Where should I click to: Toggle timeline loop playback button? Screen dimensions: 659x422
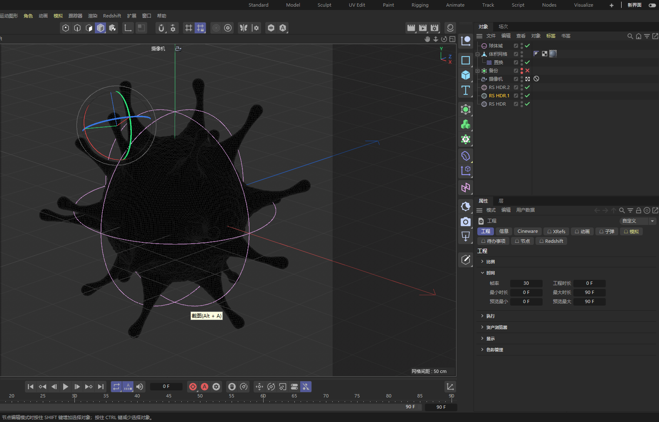pyautogui.click(x=116, y=387)
